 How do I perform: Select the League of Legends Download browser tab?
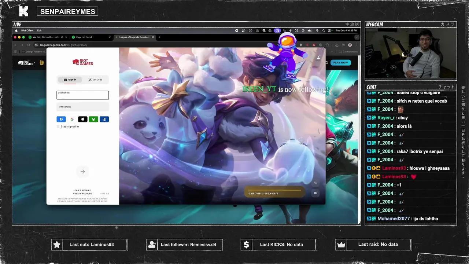click(134, 37)
